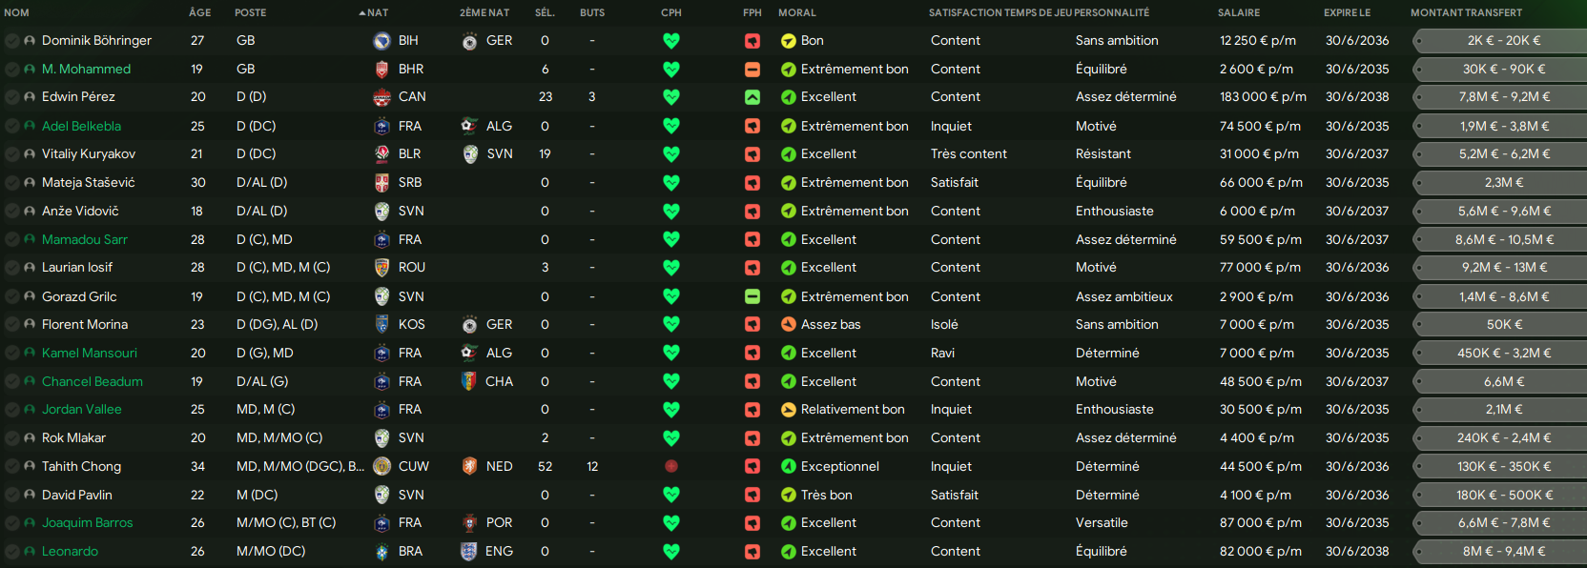Sort players by the ÂGE column header

(199, 13)
